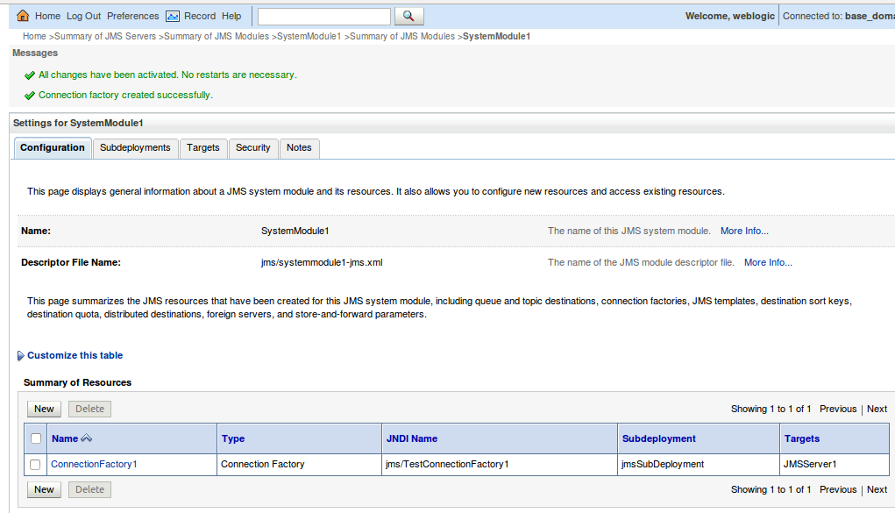Navigate to Summary of JMS Servers breadcrumb
Viewport: 895px width, 513px height.
pyautogui.click(x=103, y=36)
